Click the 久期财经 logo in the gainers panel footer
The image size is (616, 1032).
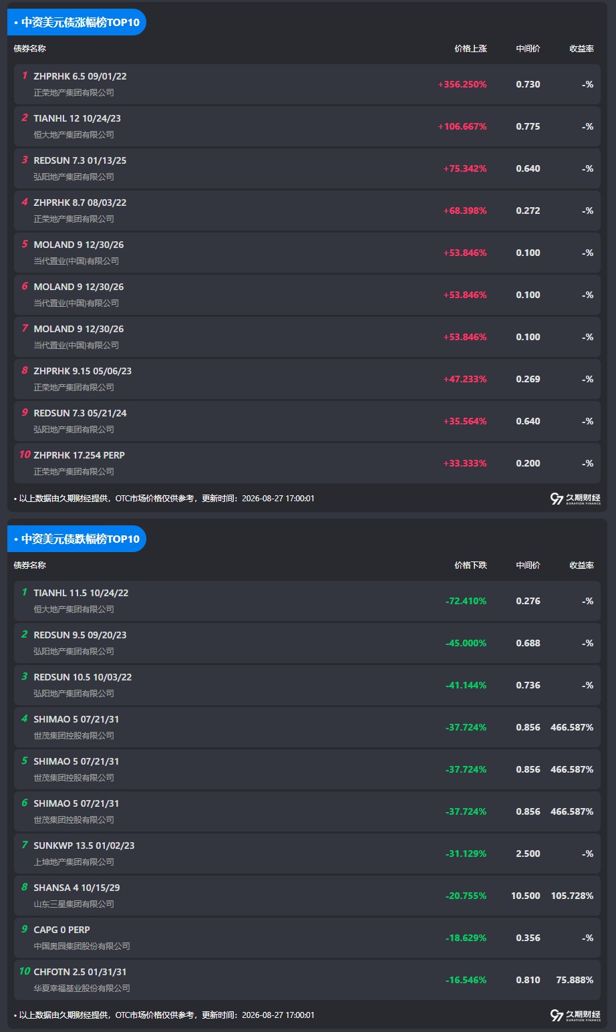pyautogui.click(x=575, y=499)
